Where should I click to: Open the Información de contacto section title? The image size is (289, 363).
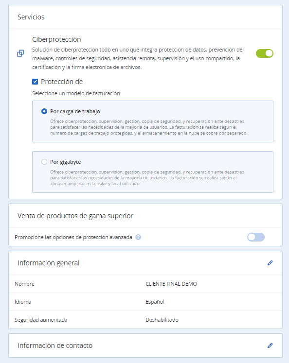[55, 346]
